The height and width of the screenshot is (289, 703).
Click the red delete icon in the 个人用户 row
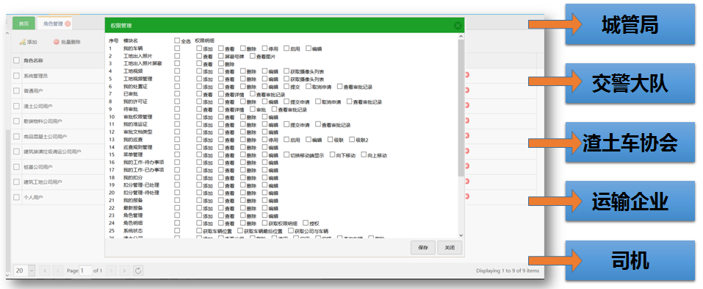coord(467,196)
